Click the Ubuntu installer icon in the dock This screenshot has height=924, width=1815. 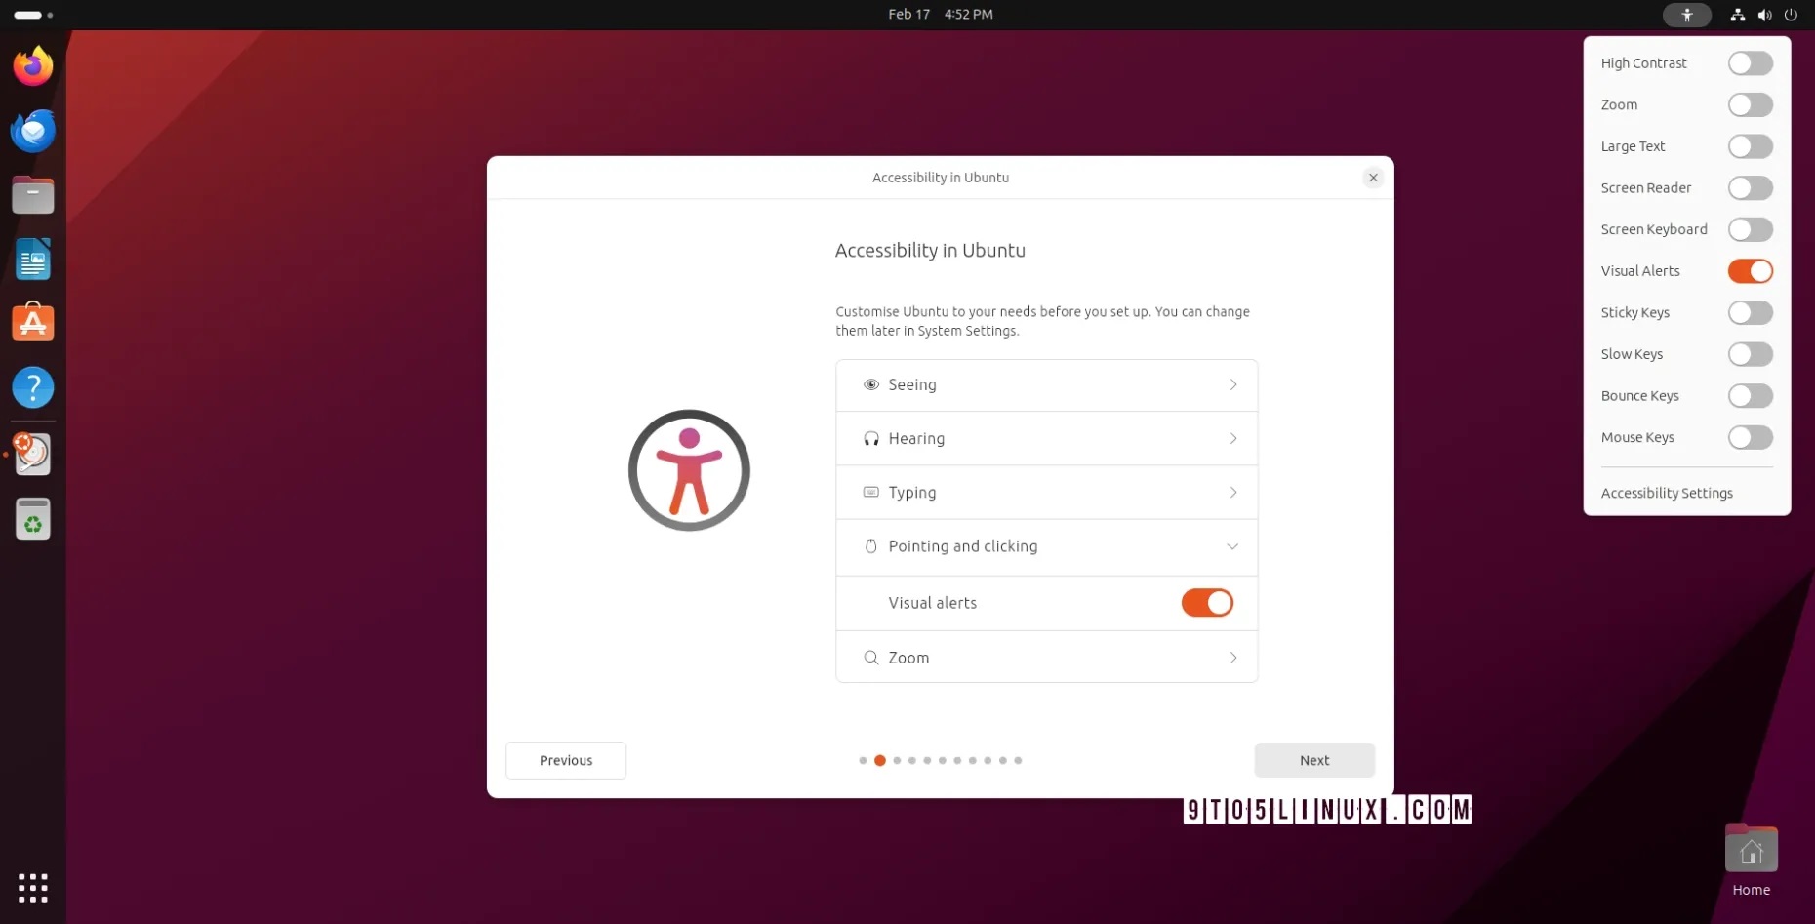click(x=33, y=454)
